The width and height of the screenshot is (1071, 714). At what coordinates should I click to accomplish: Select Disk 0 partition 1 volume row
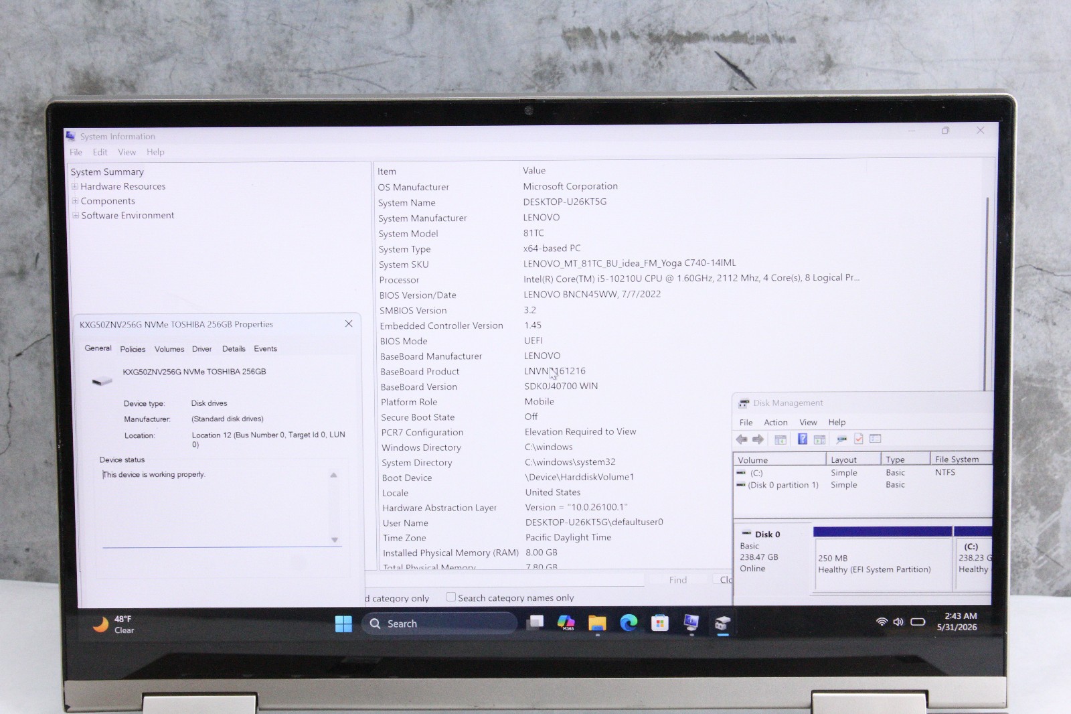(x=863, y=485)
